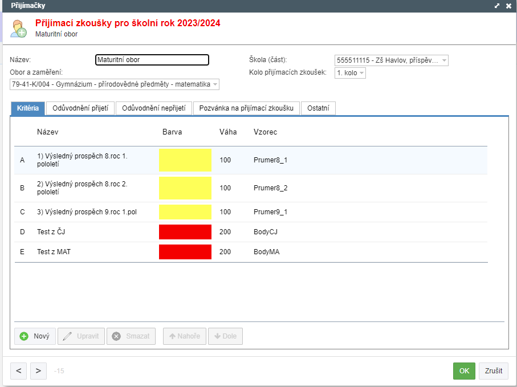Click weight 200 for Test z MAT
The height and width of the screenshot is (387, 517).
coord(225,252)
